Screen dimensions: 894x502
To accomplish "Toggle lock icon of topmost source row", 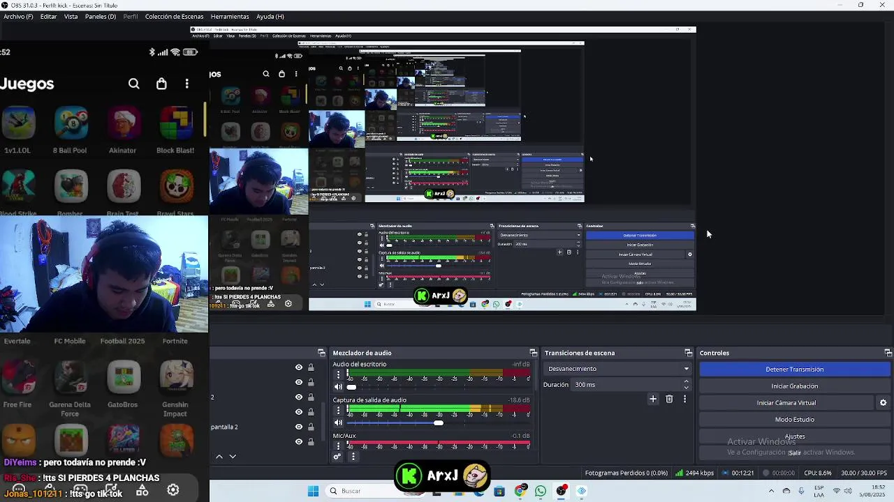I will click(311, 367).
